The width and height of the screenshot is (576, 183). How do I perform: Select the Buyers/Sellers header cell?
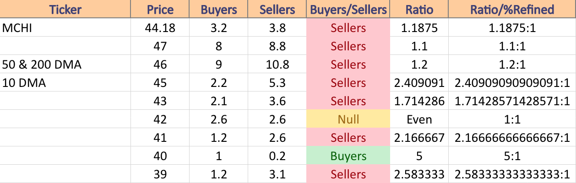click(x=348, y=9)
